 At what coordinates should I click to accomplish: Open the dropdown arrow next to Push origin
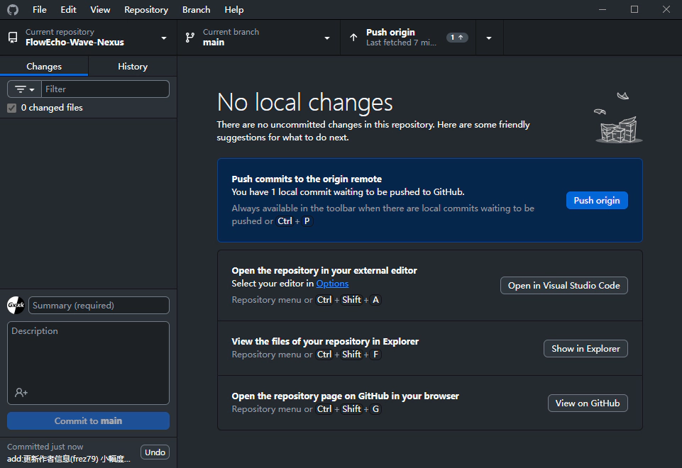point(489,38)
